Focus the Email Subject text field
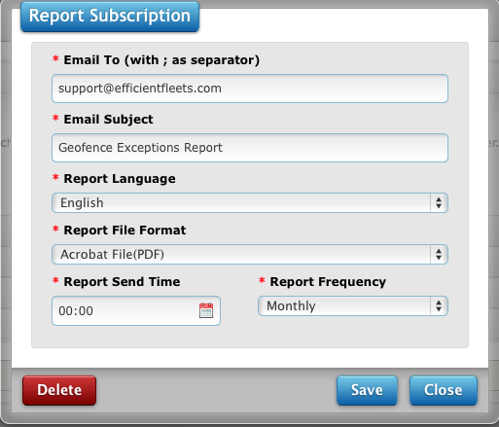The width and height of the screenshot is (499, 427). 250,148
